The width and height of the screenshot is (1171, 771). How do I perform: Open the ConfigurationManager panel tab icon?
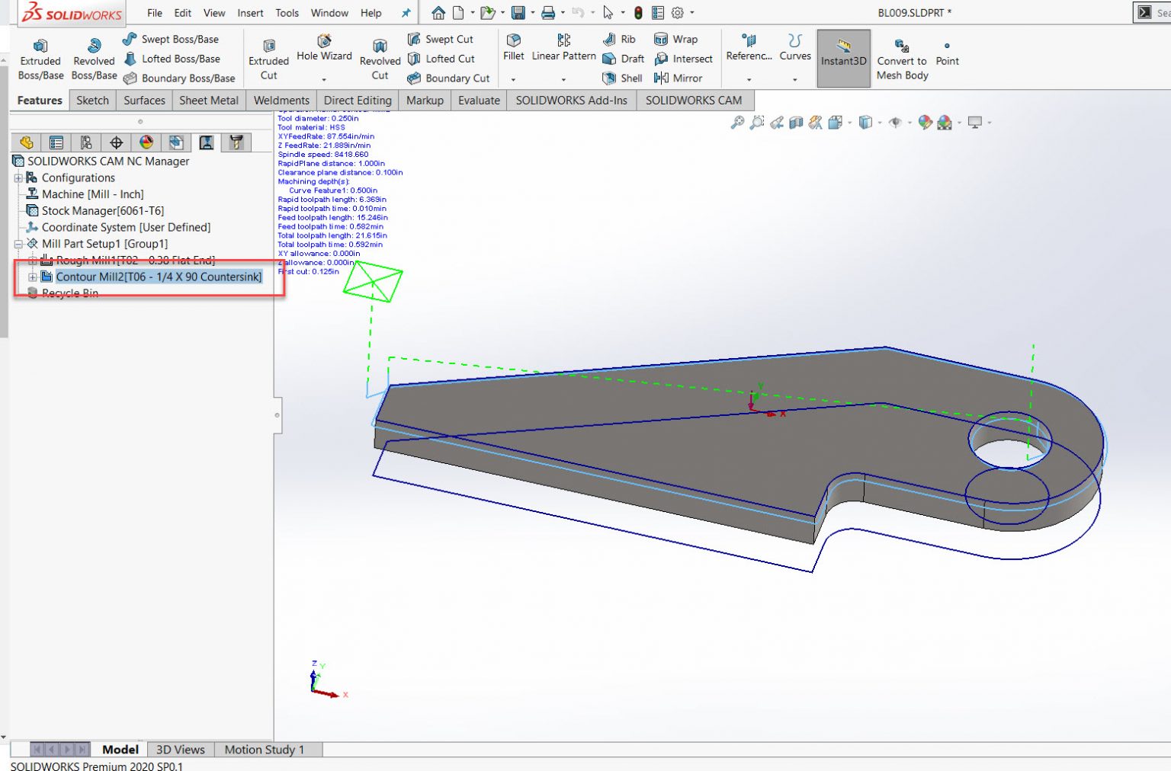tap(86, 142)
